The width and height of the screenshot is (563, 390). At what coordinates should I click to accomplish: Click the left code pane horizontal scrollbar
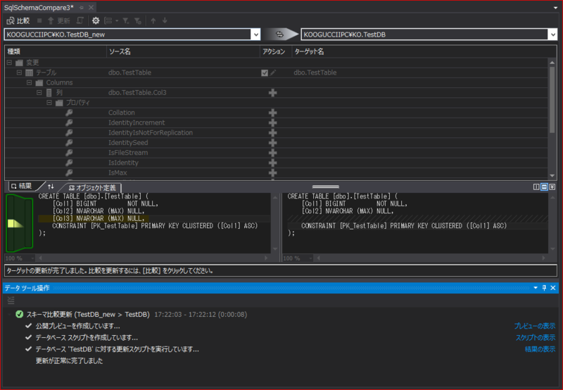153,258
